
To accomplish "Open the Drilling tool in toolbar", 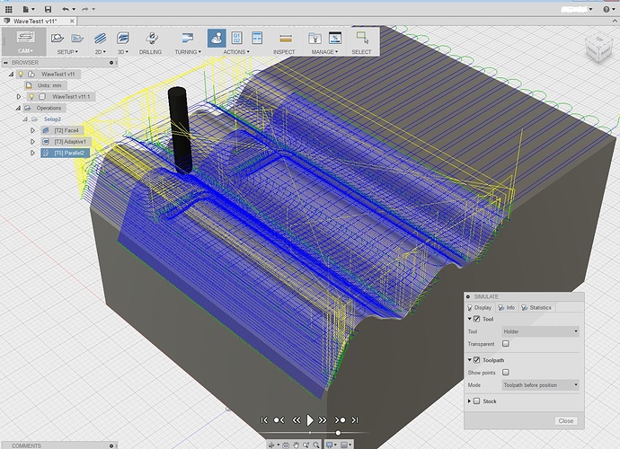I will (152, 39).
